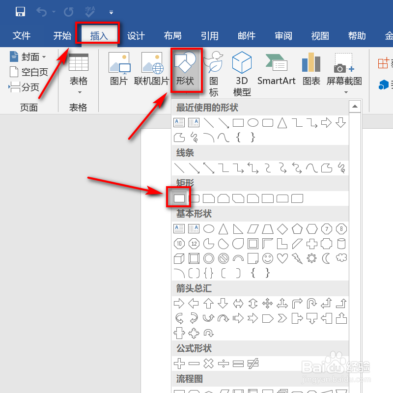Select the text box under 基本形状
The width and height of the screenshot is (393, 393).
[x=179, y=229]
